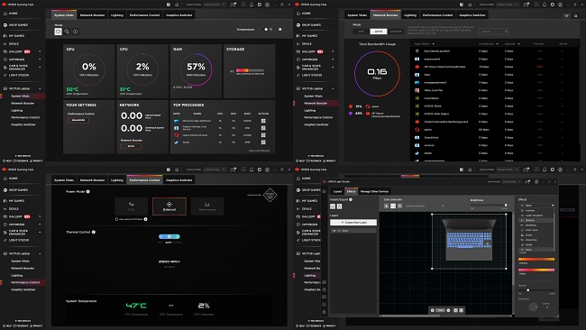Open temperature settings gear in System Vitals window
This screenshot has width=586, height=330.
coord(279,29)
